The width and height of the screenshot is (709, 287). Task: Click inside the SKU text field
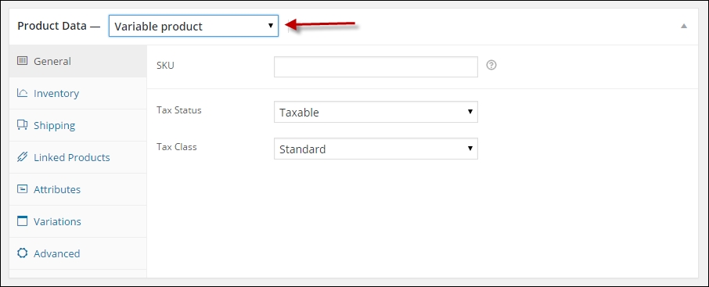(x=376, y=67)
